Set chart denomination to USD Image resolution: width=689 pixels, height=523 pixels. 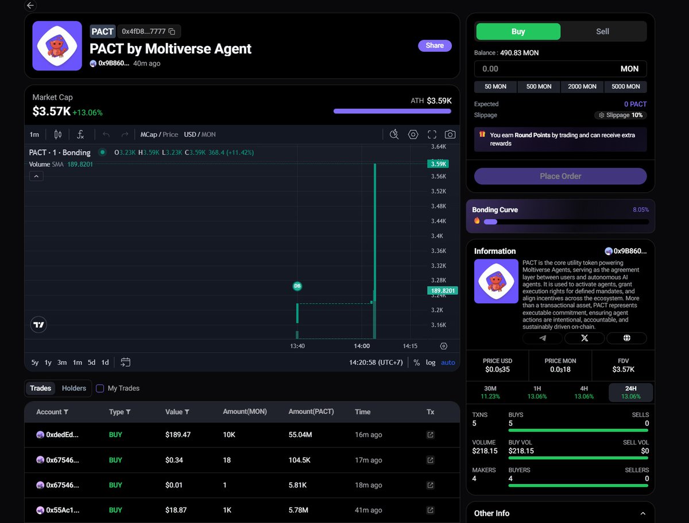[x=190, y=134]
